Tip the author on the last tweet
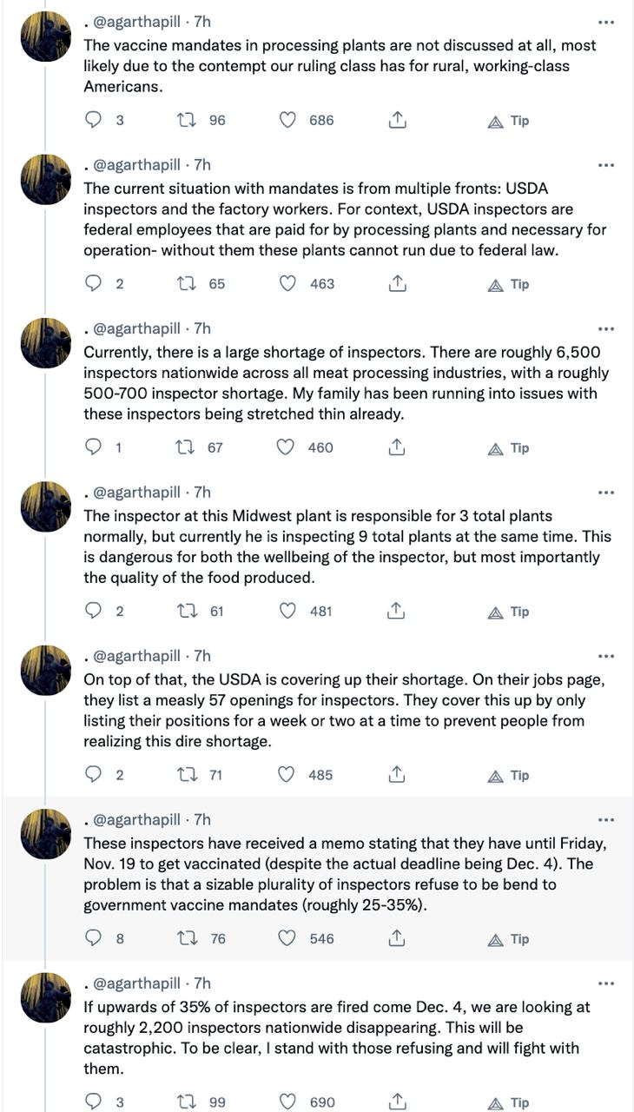This screenshot has width=634, height=1112. pos(509,1102)
